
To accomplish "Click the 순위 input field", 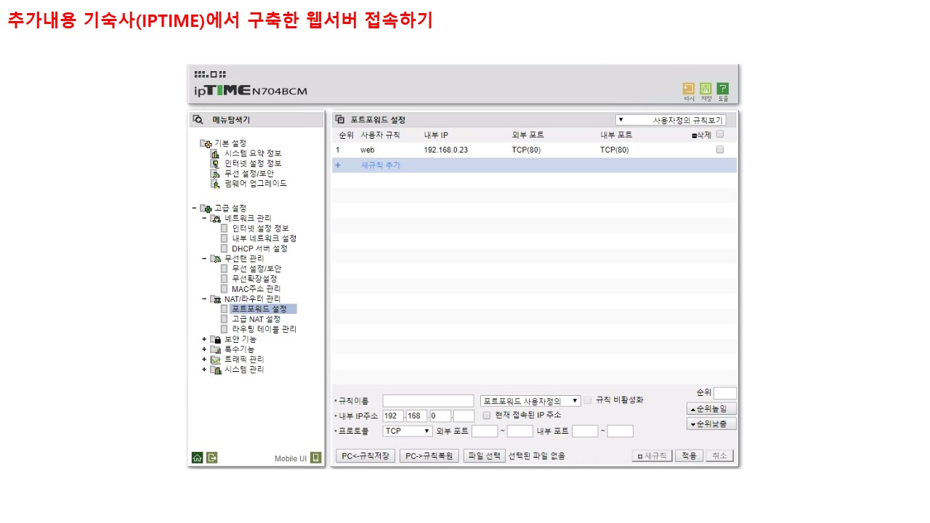I will 724,394.
